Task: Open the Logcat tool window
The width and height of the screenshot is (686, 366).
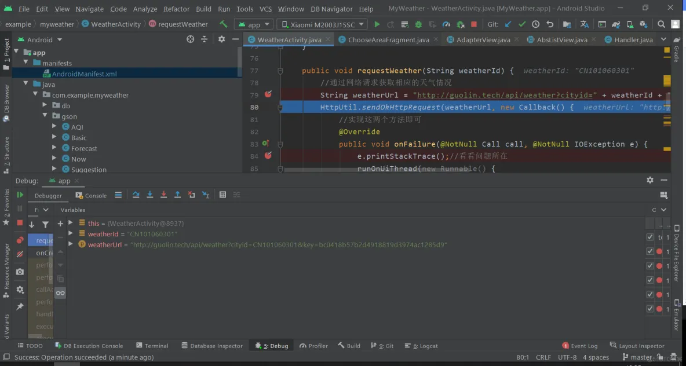Action: tap(421, 346)
